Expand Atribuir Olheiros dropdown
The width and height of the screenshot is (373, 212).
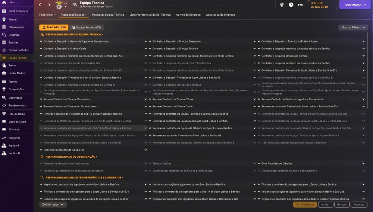[x=254, y=164]
